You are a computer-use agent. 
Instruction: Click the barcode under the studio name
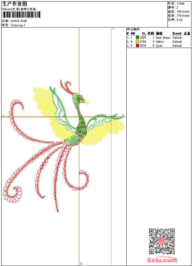click(21, 15)
